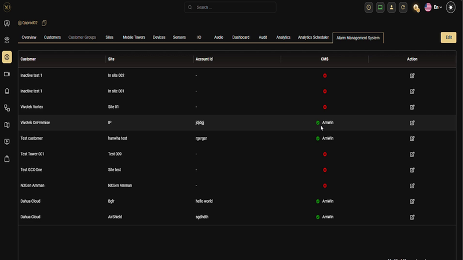Image resolution: width=463 pixels, height=260 pixels.
Task: Go to the Overview tab
Action: pyautogui.click(x=29, y=38)
